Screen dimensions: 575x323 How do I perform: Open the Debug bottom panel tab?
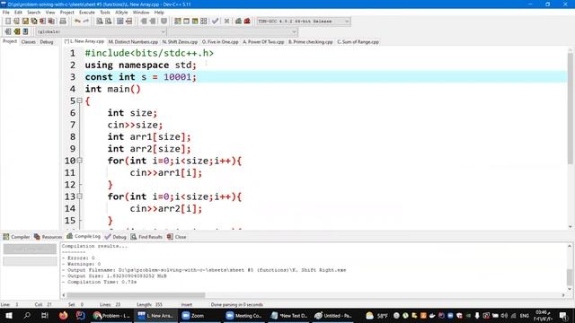click(116, 237)
